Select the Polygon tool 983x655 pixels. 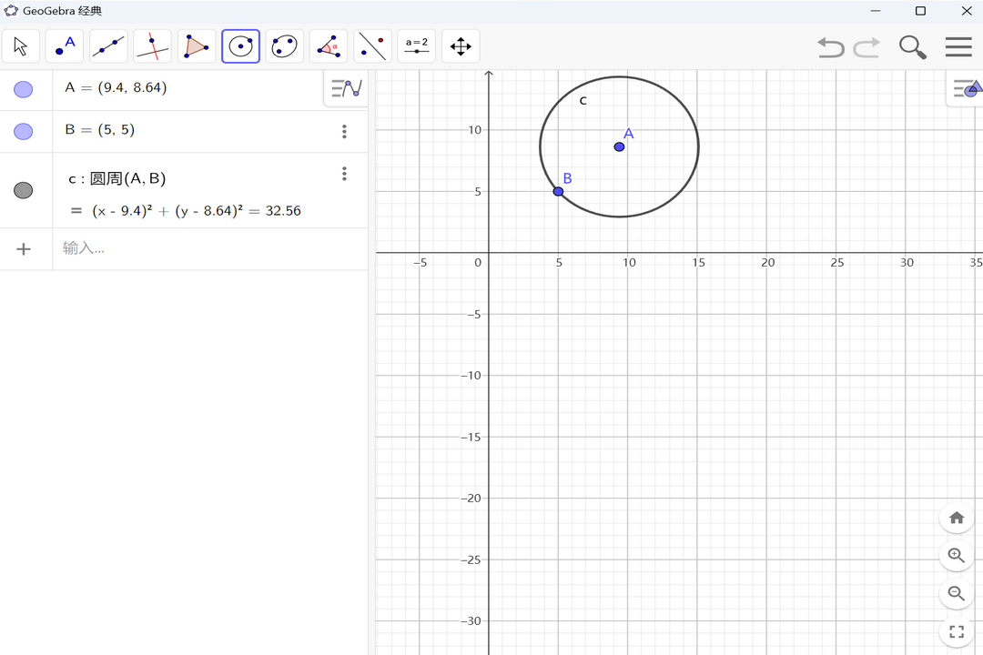[196, 45]
